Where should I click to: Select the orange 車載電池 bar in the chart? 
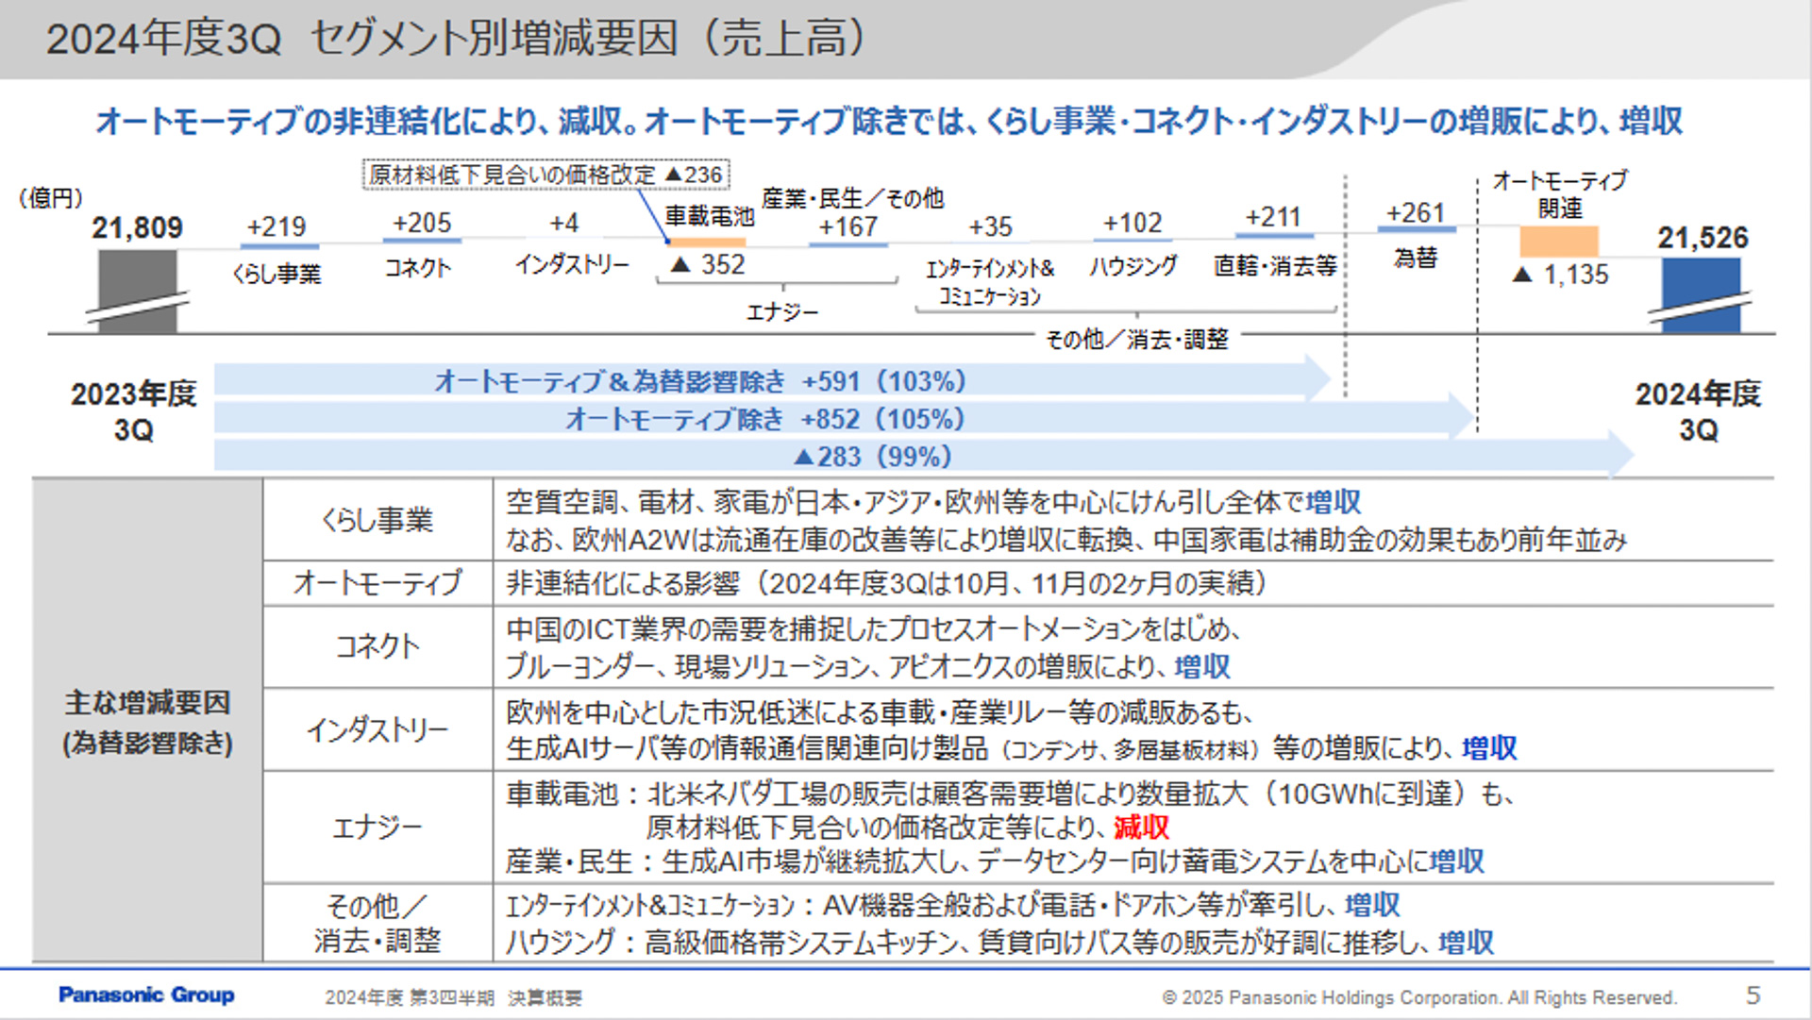click(x=708, y=244)
